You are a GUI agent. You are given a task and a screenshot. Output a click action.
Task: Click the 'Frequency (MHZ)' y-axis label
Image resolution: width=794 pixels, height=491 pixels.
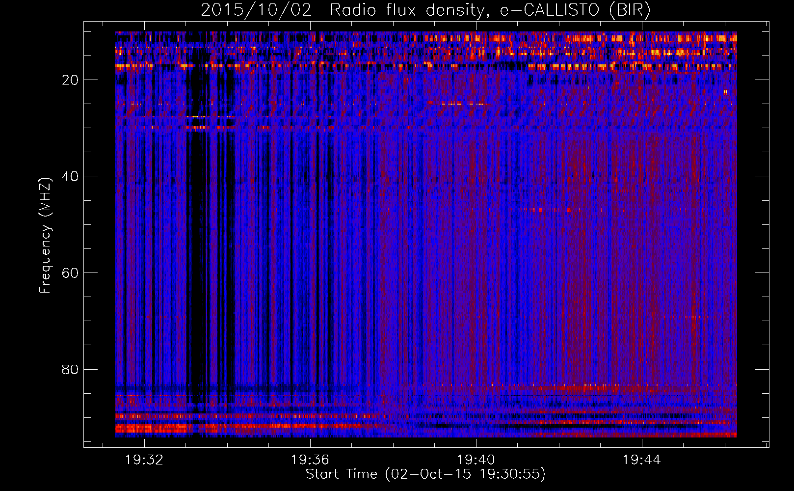click(45, 236)
